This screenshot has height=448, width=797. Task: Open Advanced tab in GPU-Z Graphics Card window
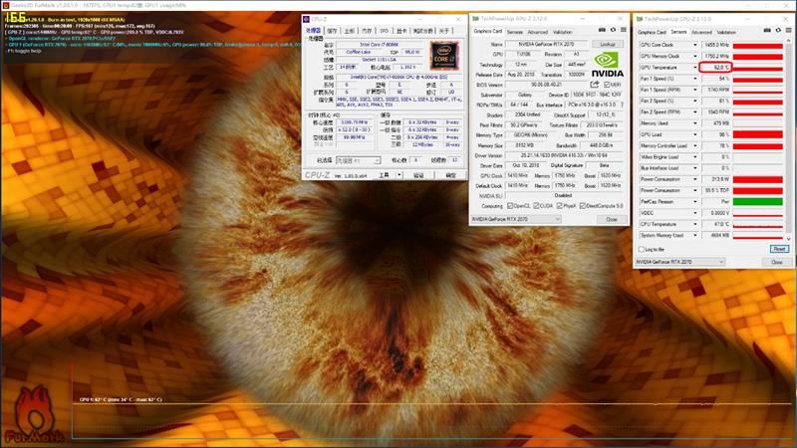tap(537, 32)
